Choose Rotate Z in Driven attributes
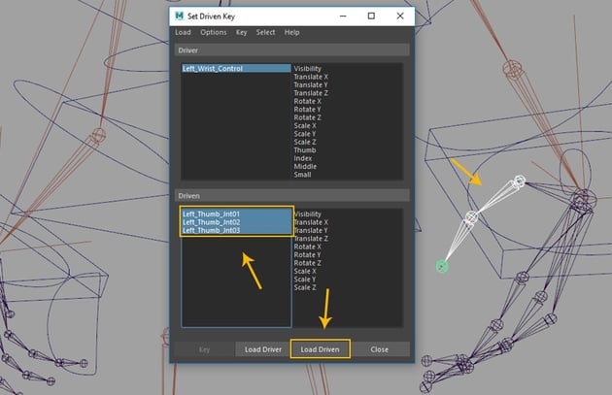This screenshot has height=395, width=612. pos(310,263)
